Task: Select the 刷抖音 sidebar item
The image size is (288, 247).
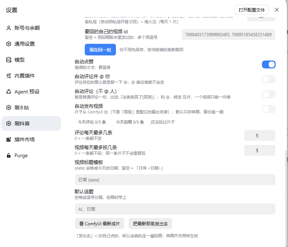Action: click(x=31, y=123)
